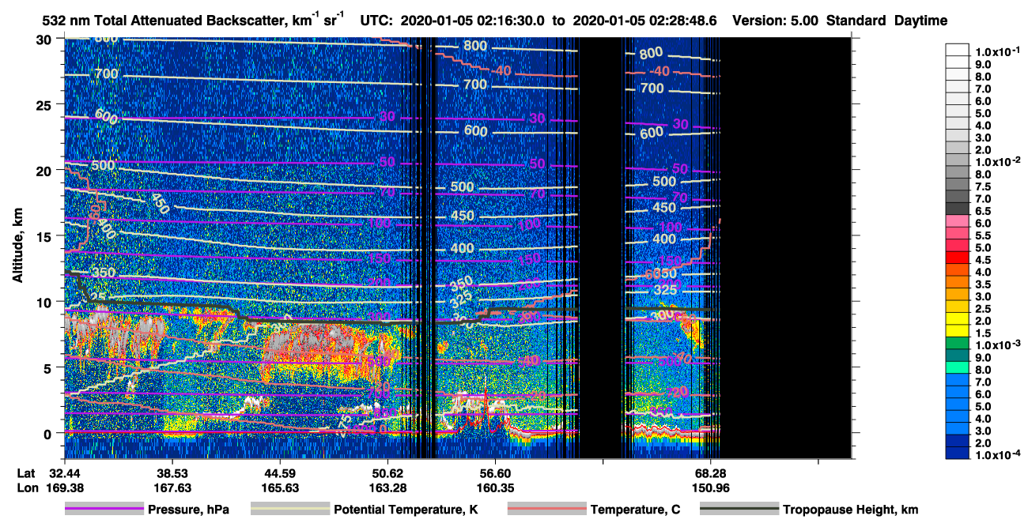Click the Potential Temperature legend line sample

[290, 510]
